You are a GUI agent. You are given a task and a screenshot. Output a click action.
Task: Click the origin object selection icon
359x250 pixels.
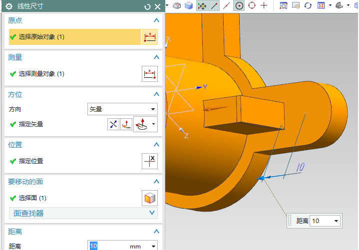tap(150, 37)
